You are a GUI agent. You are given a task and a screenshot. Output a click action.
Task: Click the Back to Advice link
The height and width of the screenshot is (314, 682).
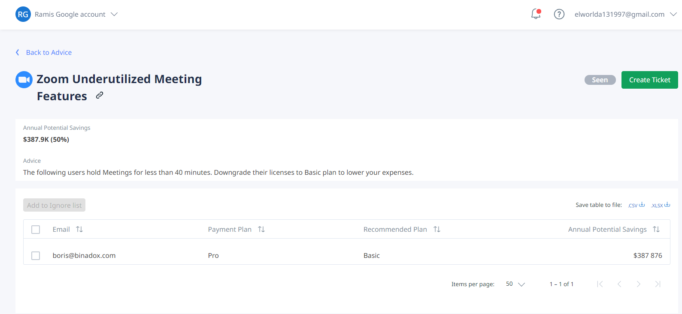pyautogui.click(x=49, y=52)
